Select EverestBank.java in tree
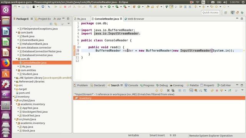The image size is (246, 138). (33, 40)
